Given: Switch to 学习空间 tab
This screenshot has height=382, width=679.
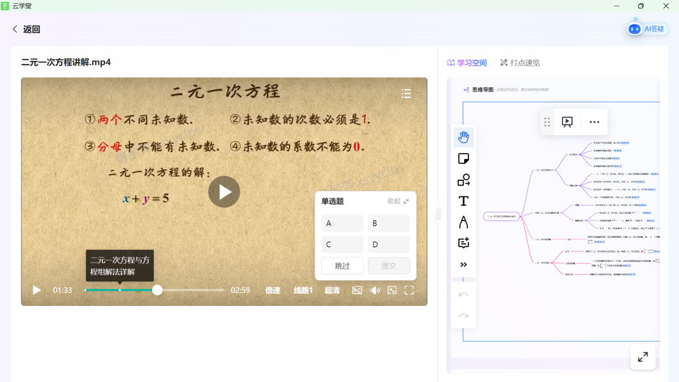Looking at the screenshot, I should (466, 63).
